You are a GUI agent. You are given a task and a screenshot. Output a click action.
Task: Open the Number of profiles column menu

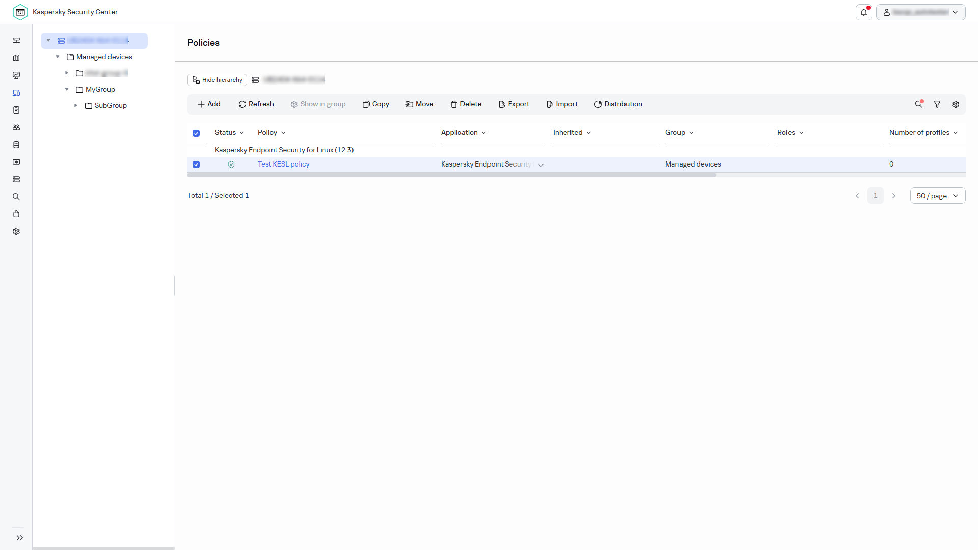955,133
